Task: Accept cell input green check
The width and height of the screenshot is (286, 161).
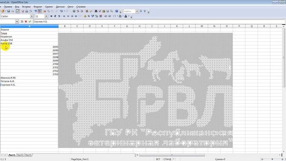Action: (30, 21)
